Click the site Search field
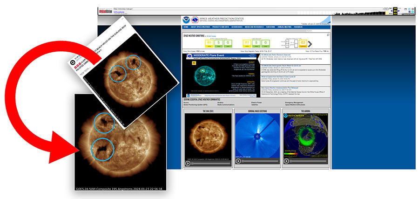The width and height of the screenshot is (419, 199). point(318,31)
